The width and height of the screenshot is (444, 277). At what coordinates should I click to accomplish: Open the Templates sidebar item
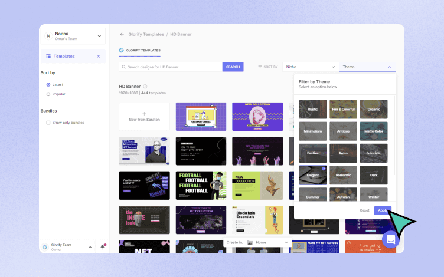click(x=73, y=56)
